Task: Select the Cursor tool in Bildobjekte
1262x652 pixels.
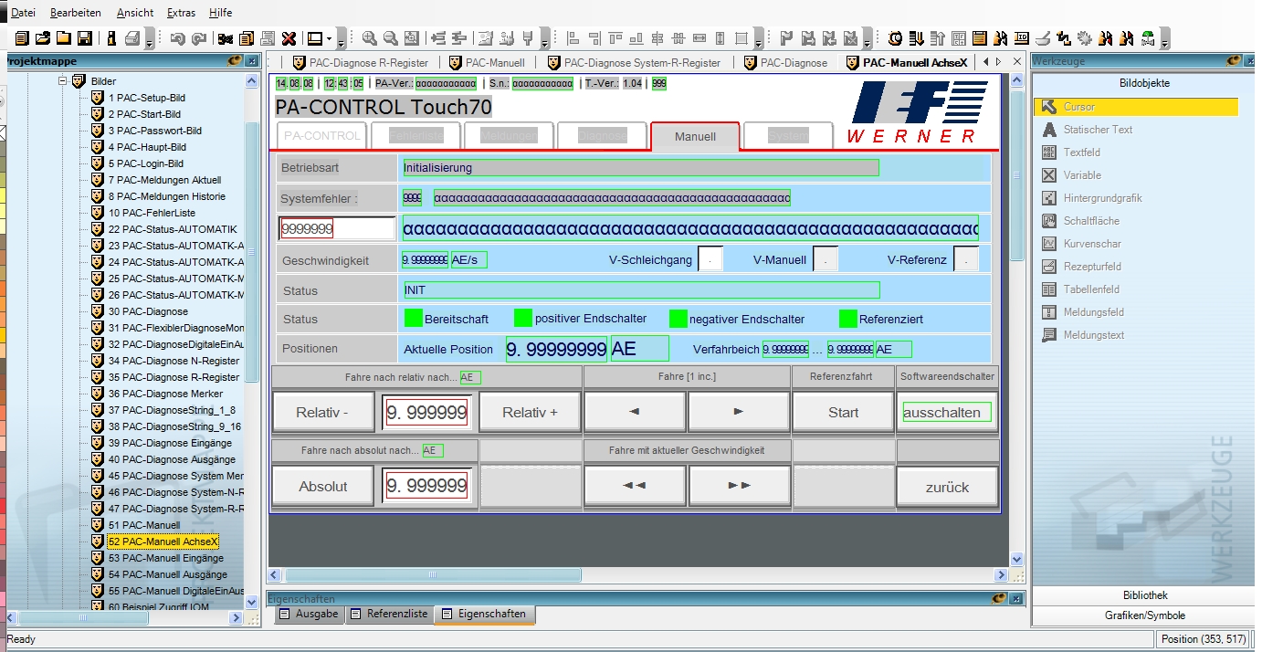Action: 1078,107
